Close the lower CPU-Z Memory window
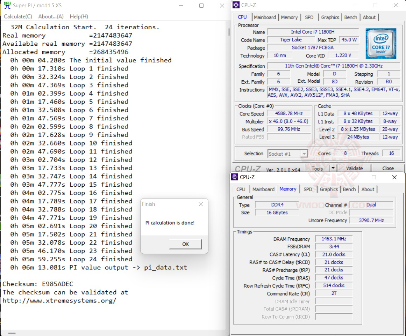 click(394, 177)
